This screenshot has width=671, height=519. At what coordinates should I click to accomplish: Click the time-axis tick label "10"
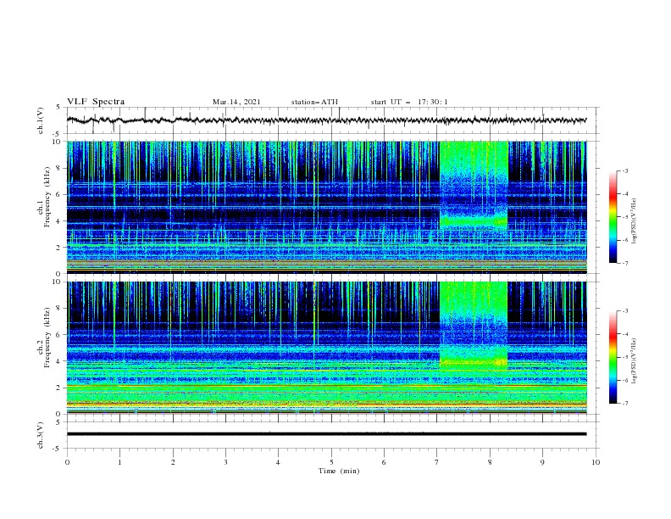coord(596,462)
